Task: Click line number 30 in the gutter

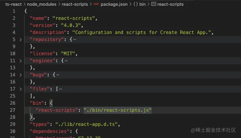Action: point(12,131)
